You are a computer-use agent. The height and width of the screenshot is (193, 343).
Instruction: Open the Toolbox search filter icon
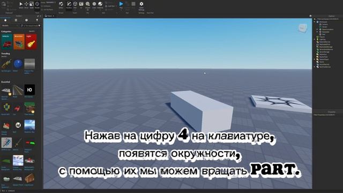click(39, 26)
